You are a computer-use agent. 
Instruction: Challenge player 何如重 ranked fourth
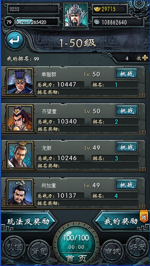[127, 184]
